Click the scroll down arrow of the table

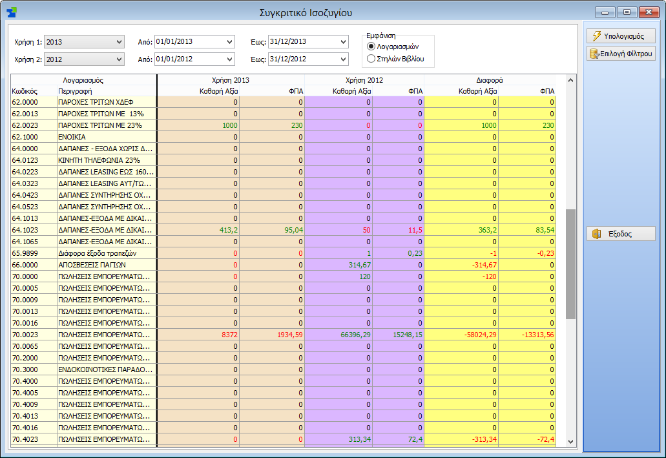point(570,441)
